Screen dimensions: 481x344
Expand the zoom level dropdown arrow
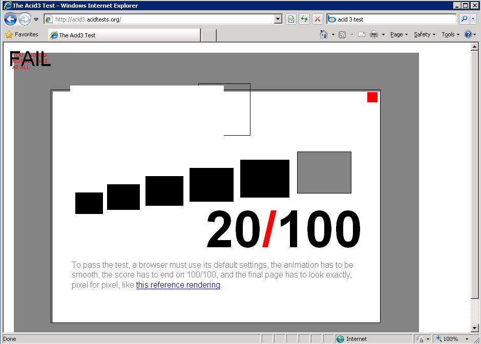467,339
